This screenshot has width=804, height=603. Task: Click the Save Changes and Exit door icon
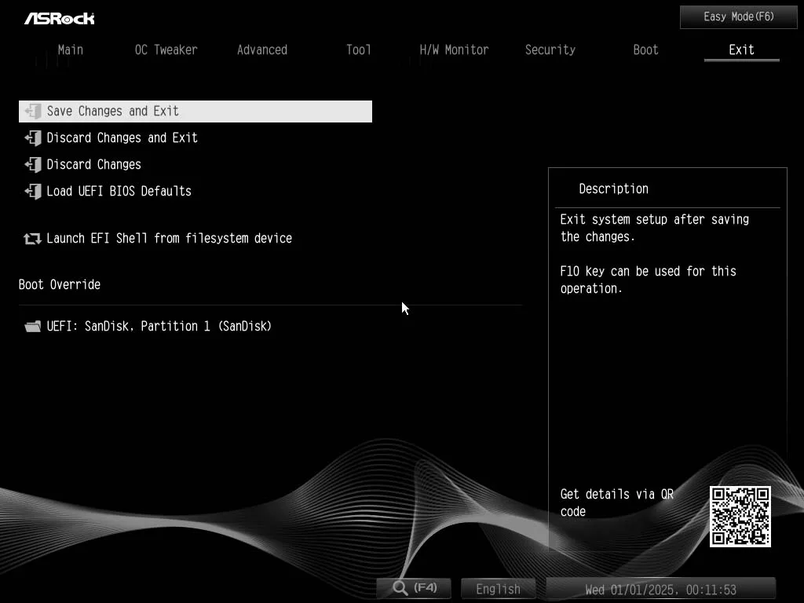33,111
